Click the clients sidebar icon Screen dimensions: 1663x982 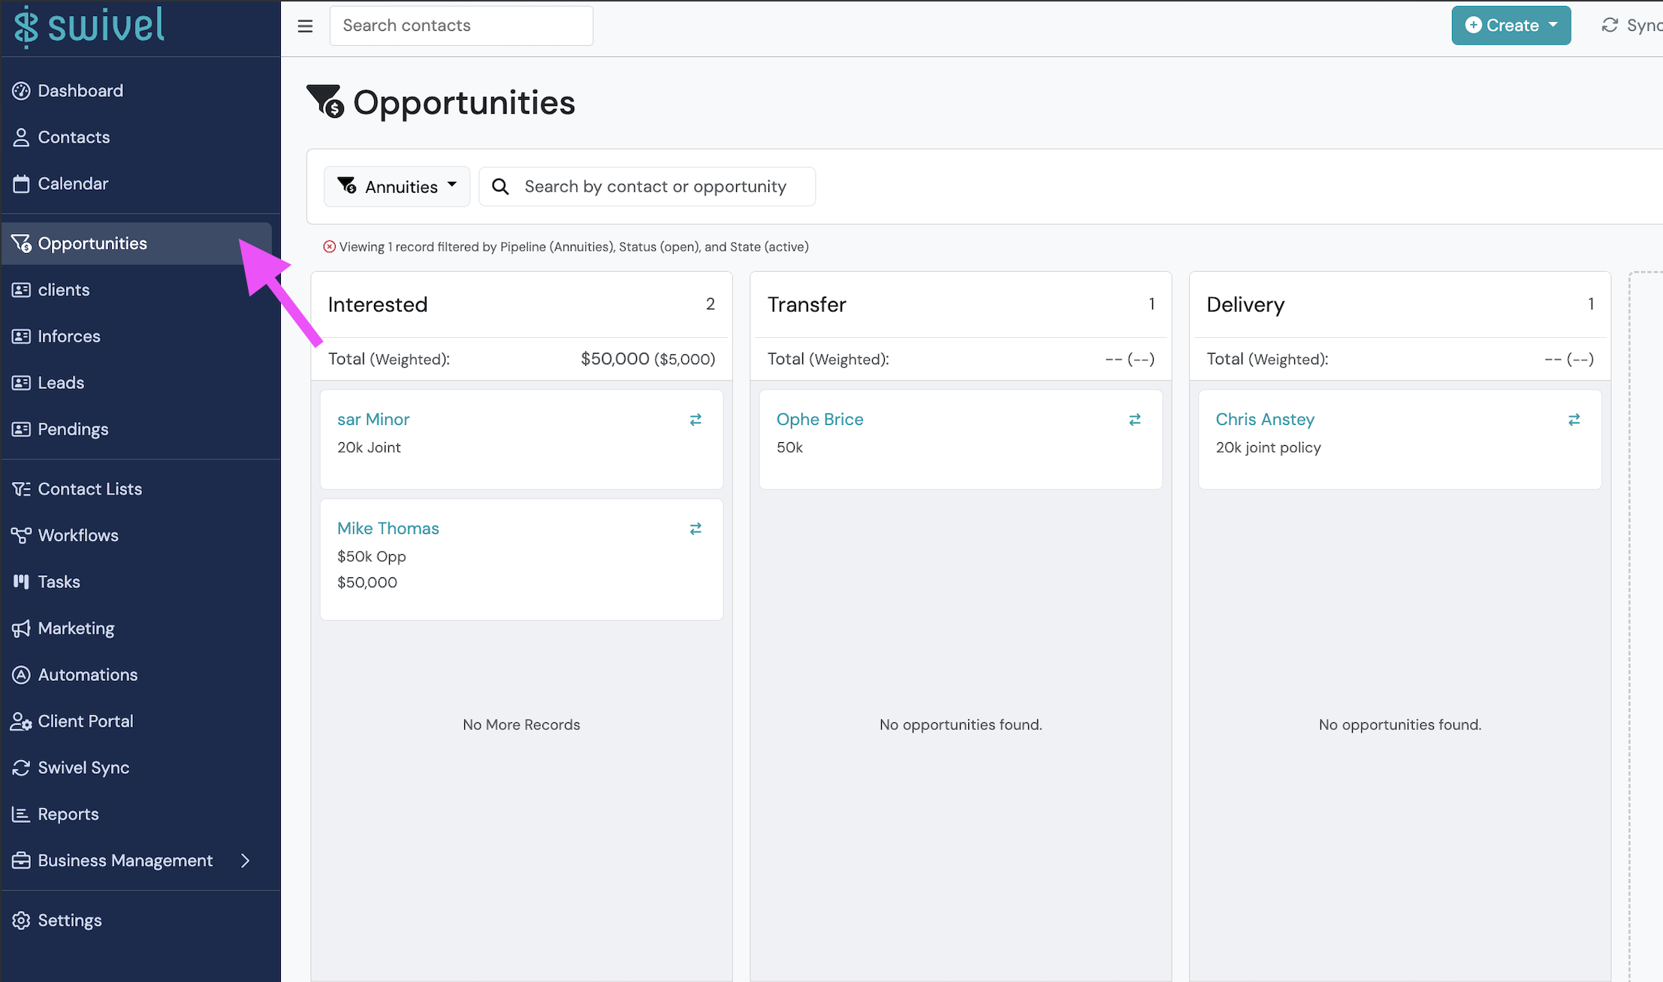tap(21, 290)
